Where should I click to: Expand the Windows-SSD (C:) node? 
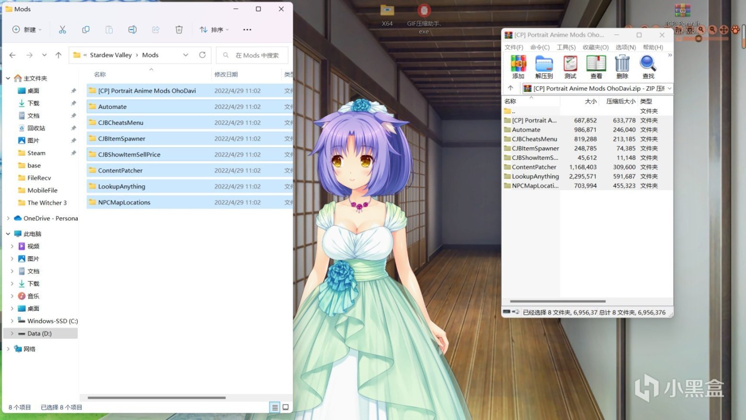(12, 321)
